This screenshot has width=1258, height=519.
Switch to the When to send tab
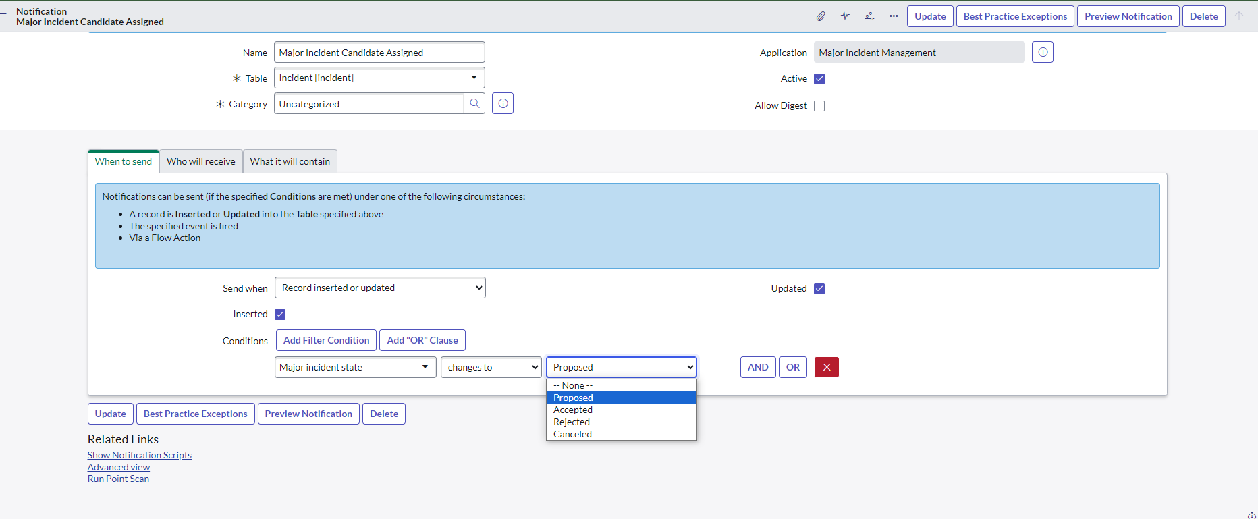pos(124,161)
